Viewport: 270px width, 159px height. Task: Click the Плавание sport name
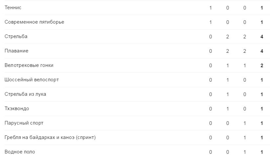click(16, 51)
